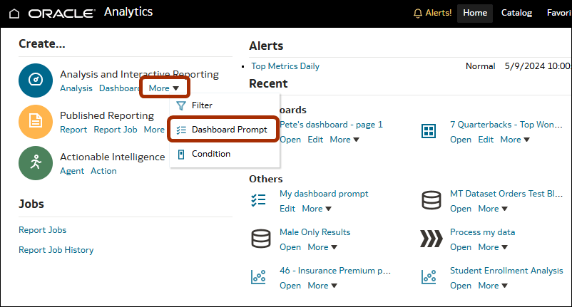Click the Process my data chevrons icon
The height and width of the screenshot is (307, 572).
tap(431, 239)
